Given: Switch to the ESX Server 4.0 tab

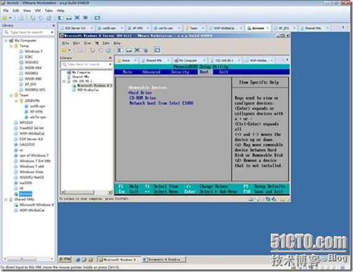Looking at the screenshot, I should pyautogui.click(x=75, y=28).
